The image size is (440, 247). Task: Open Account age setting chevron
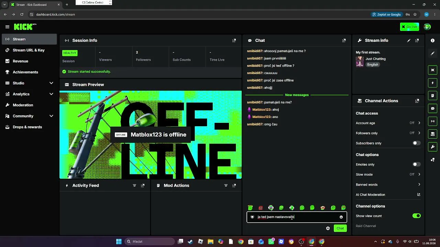419,123
